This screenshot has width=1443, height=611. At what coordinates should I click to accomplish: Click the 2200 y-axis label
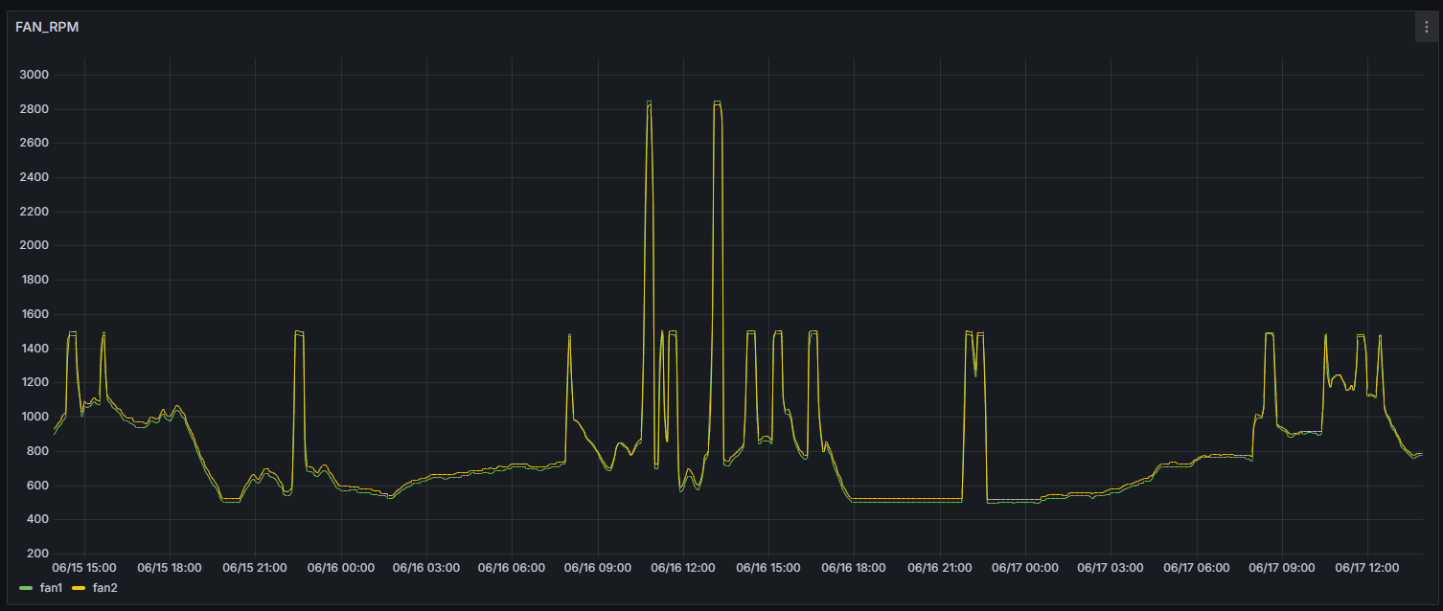[34, 212]
